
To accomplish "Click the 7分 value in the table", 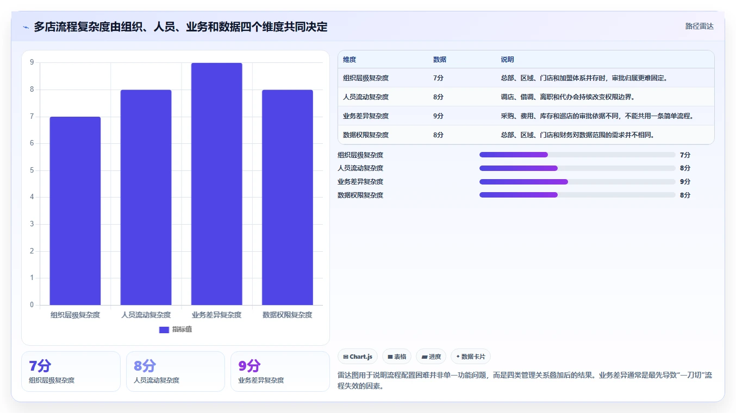I will [438, 78].
